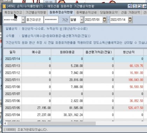Screen dimensions: 147x133
Task: Select the 선옵 거래내역 tab
Action: pyautogui.click(x=130, y=13)
